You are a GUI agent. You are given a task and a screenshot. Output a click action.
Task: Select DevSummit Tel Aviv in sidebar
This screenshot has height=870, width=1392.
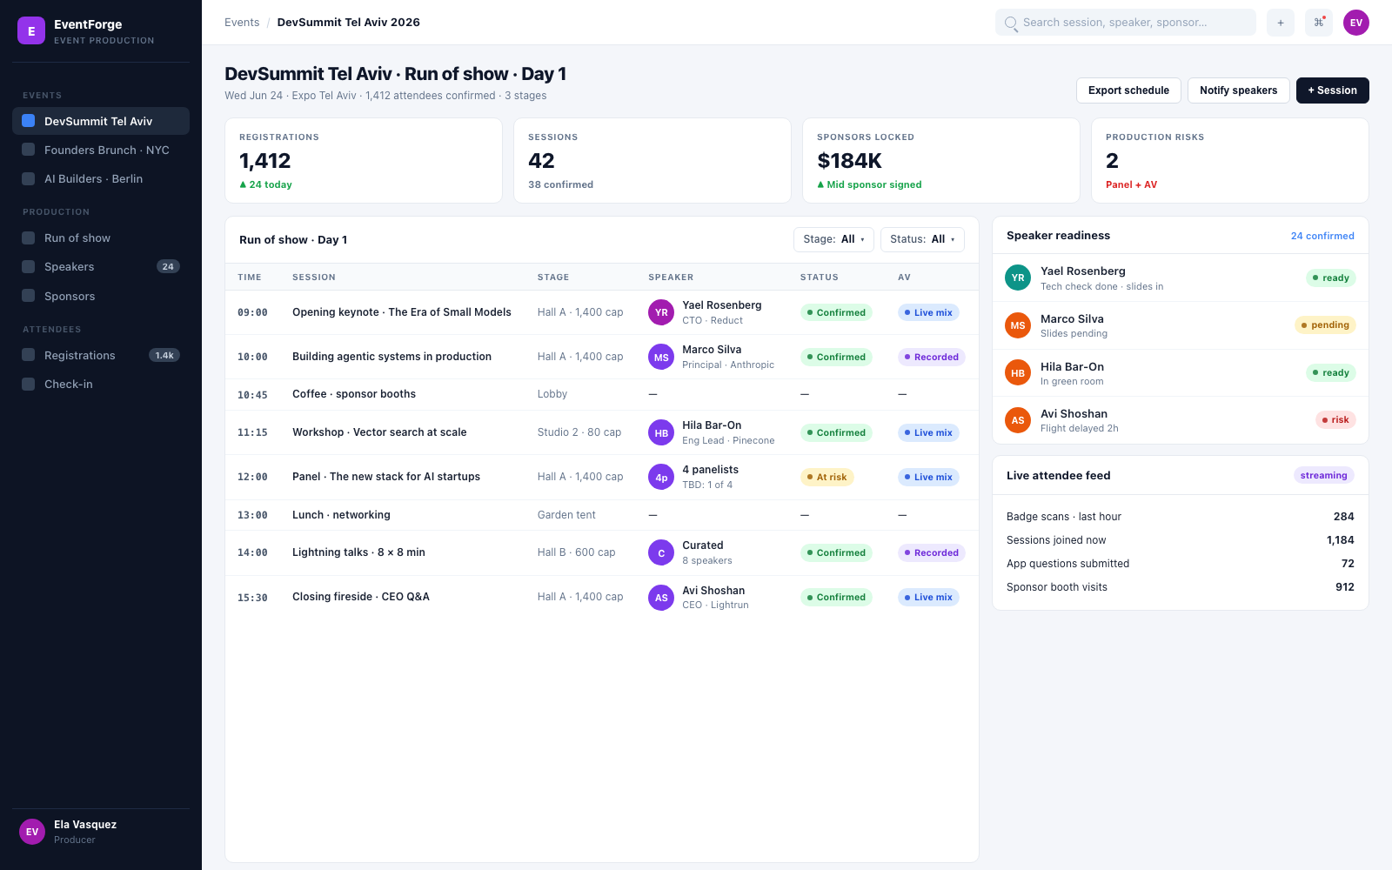[101, 121]
